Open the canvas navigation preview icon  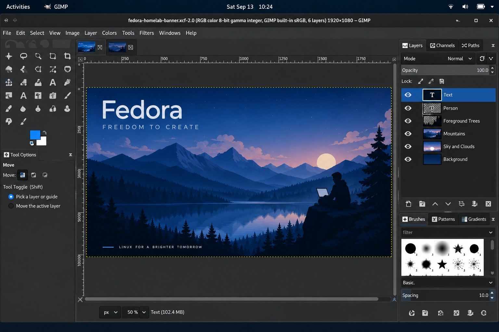394,299
